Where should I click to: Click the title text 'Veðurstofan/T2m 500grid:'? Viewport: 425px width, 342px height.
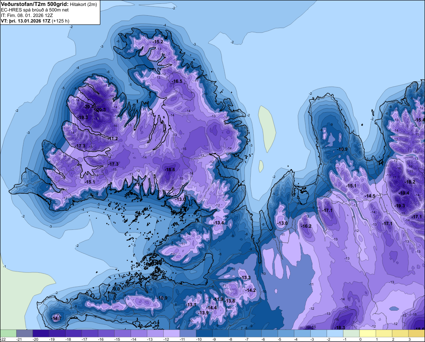[x=35, y=4]
